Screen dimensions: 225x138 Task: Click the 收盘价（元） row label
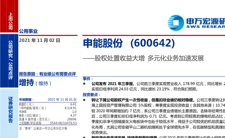(26, 104)
